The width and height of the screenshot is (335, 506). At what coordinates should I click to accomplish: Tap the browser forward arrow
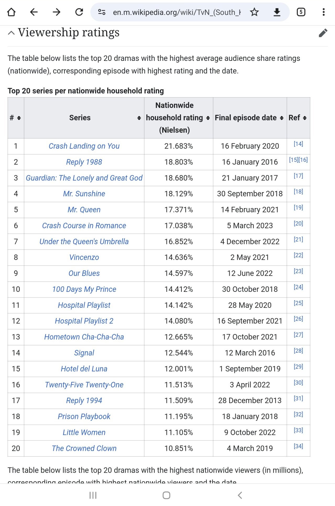57,12
